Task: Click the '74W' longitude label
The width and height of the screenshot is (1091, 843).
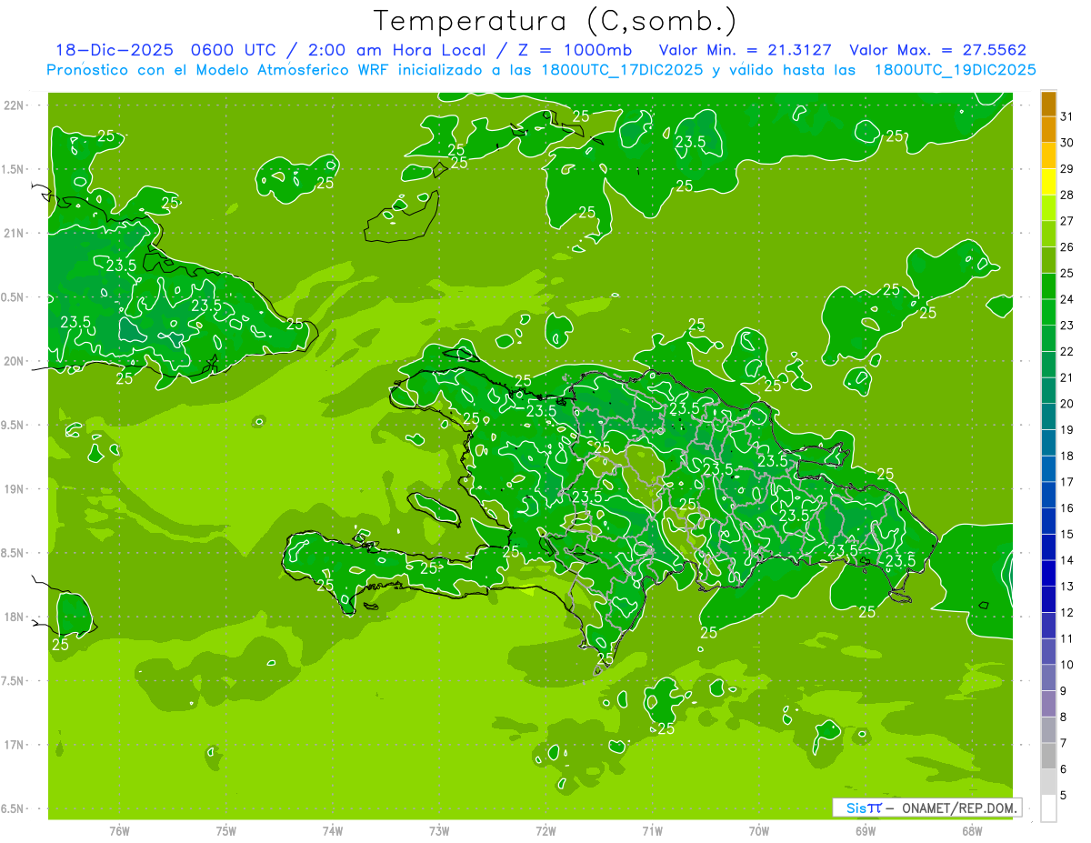Action: tap(332, 831)
